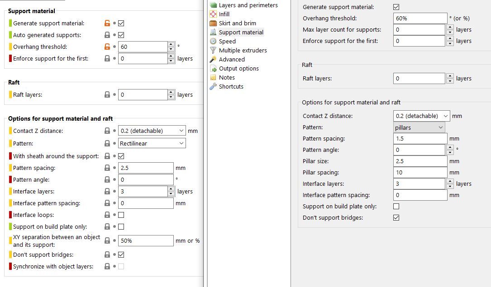Click lock icon beside With sheath around the support
The height and width of the screenshot is (287, 491).
tap(107, 156)
